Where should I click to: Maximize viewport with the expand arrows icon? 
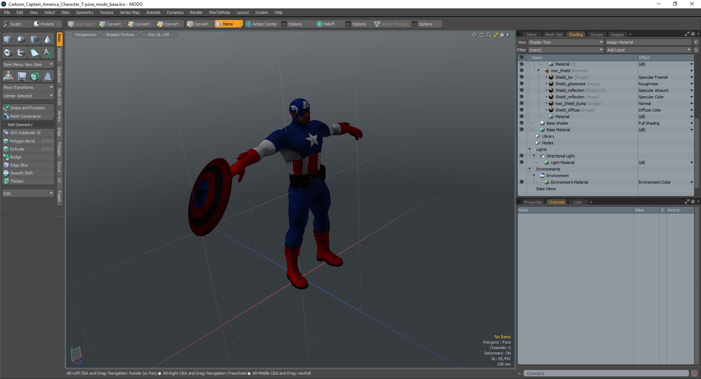[x=496, y=35]
